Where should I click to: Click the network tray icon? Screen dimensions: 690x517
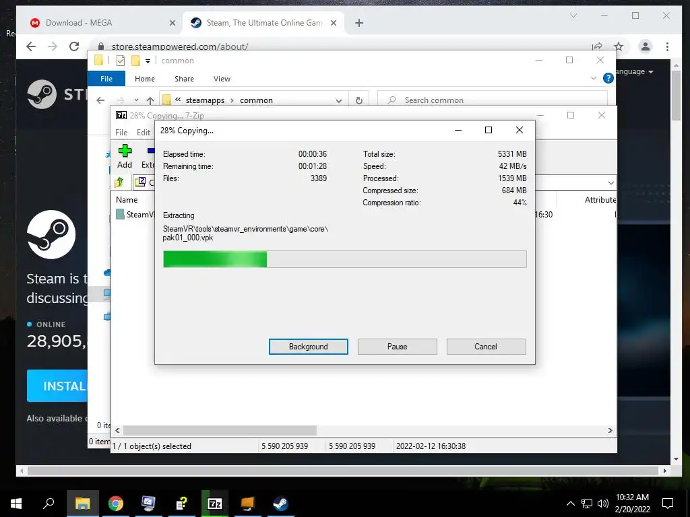pyautogui.click(x=587, y=504)
